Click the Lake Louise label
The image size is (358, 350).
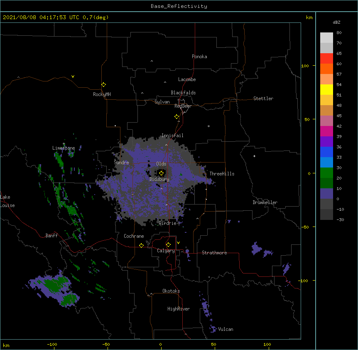(x=7, y=201)
